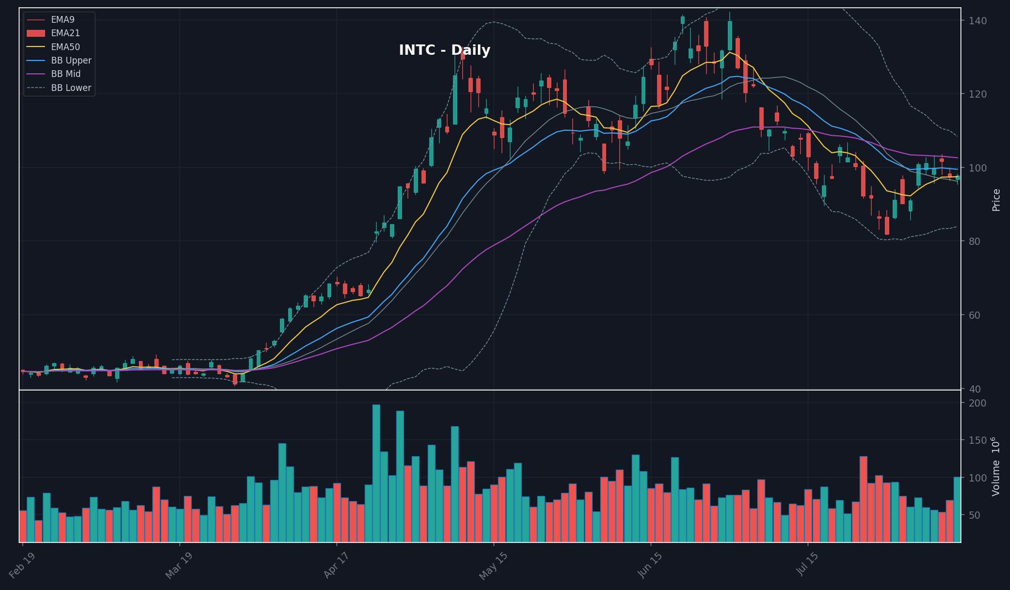Click the tallest green volume bar
The height and width of the screenshot is (590, 1010).
[x=376, y=473]
